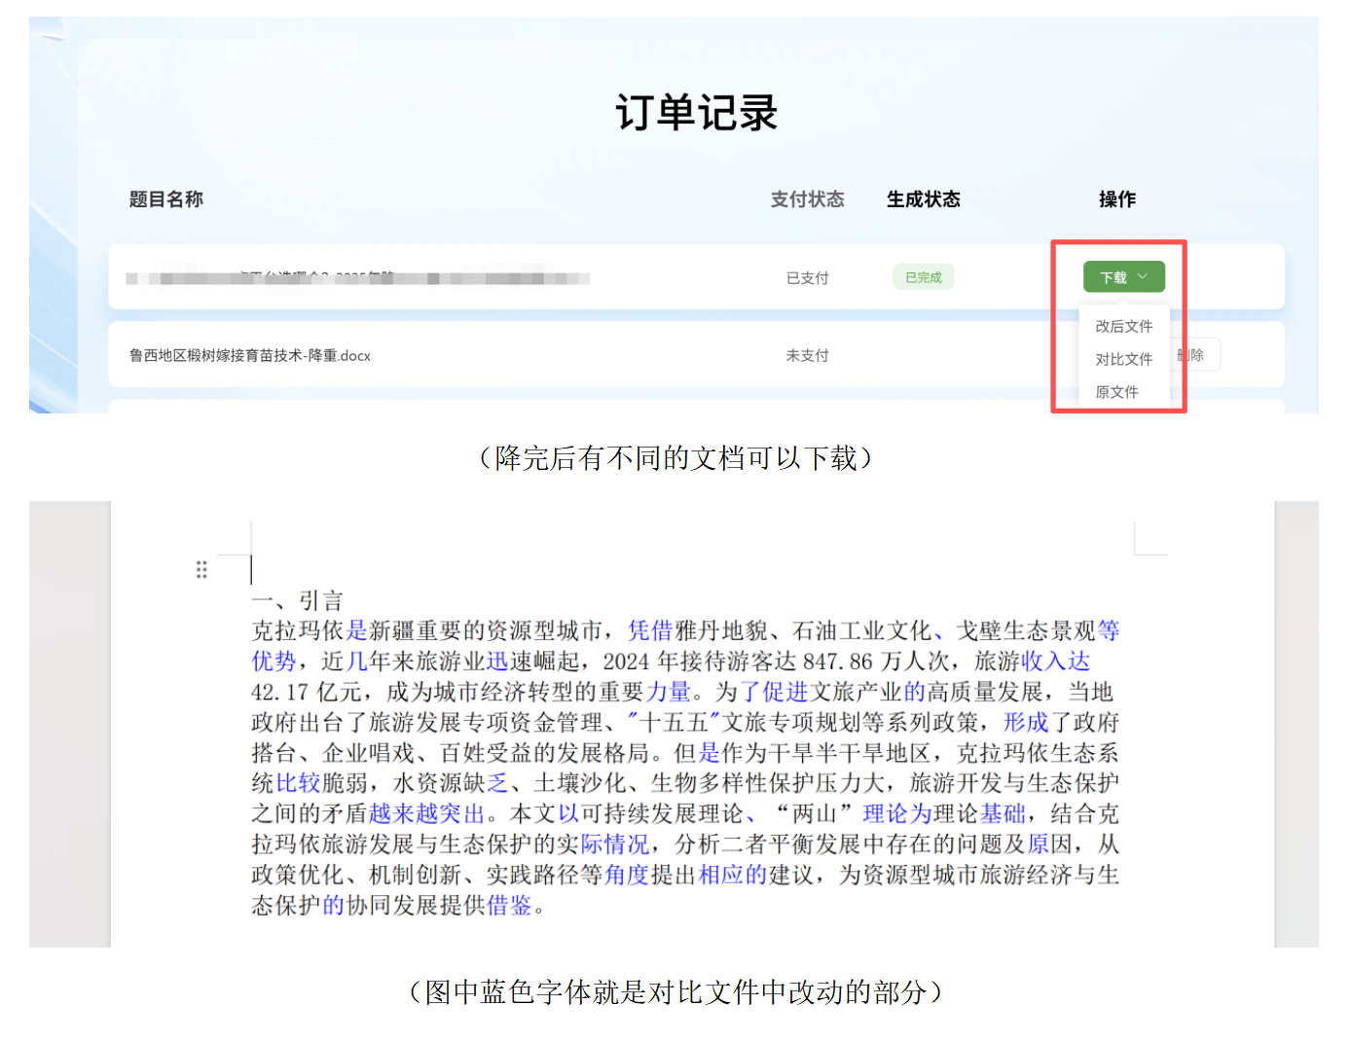Click the green 已完成 status badge
The height and width of the screenshot is (1041, 1351).
point(923,277)
